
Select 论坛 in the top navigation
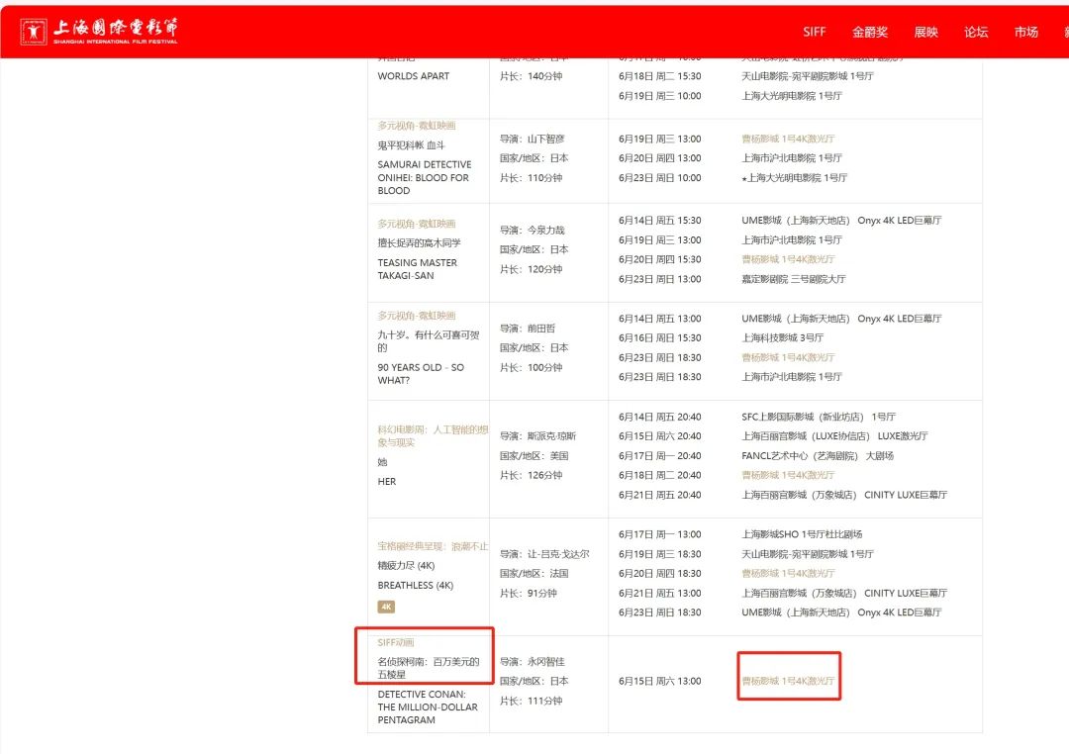click(976, 32)
